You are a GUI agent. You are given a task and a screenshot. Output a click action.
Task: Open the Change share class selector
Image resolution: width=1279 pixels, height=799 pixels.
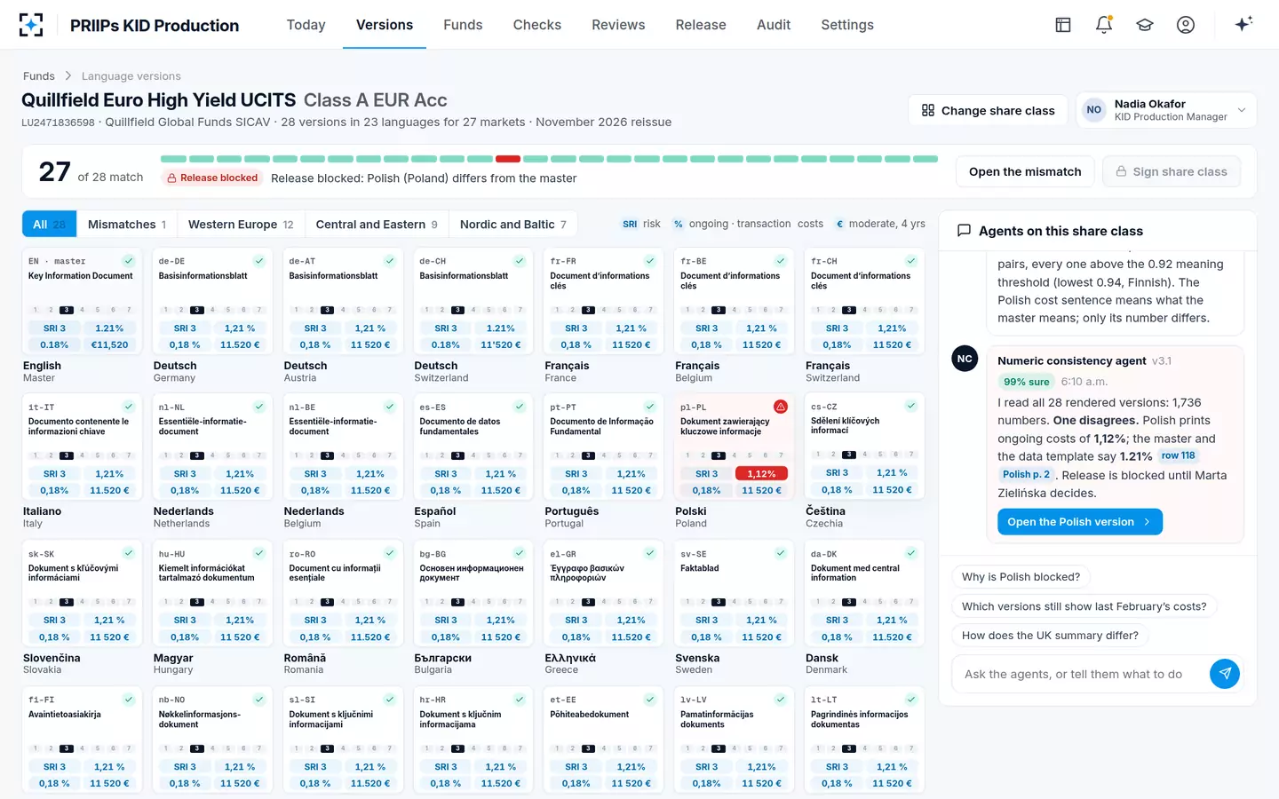pyautogui.click(x=988, y=110)
